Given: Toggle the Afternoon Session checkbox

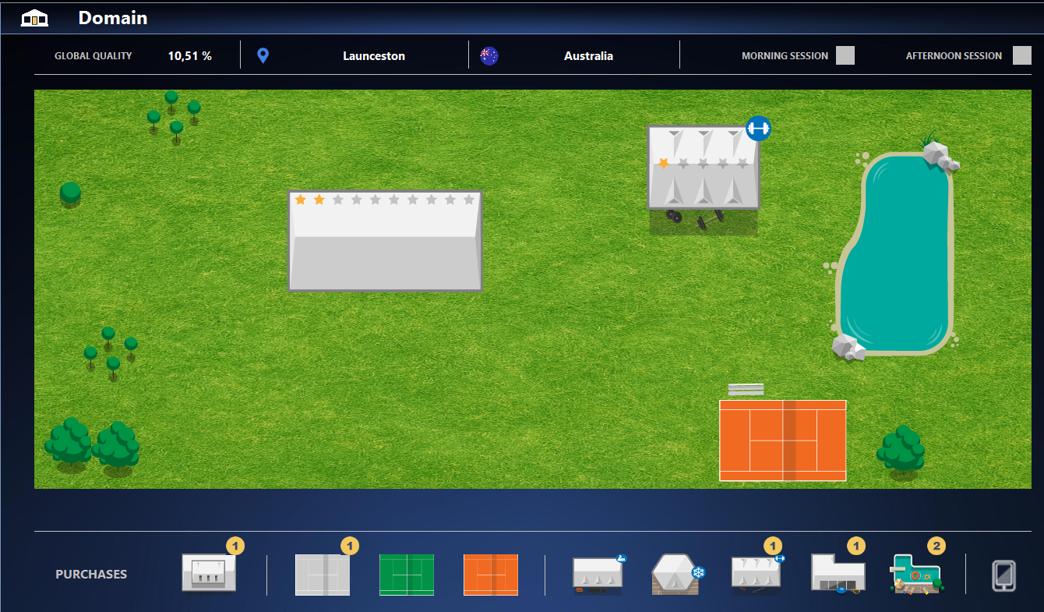Looking at the screenshot, I should pos(1022,55).
